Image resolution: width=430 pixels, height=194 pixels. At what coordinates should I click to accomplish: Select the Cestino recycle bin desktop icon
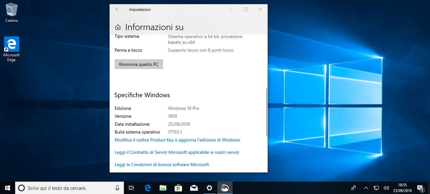click(x=12, y=13)
